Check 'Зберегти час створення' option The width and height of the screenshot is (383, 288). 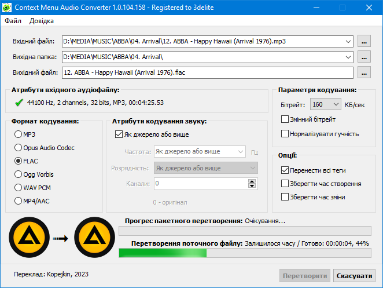pos(285,184)
